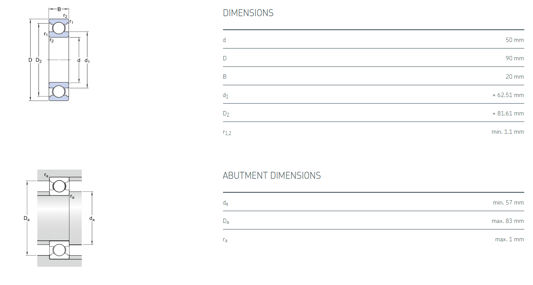This screenshot has width=533, height=285.
Task: Click the r1,2 label in the table
Action: 226,132
